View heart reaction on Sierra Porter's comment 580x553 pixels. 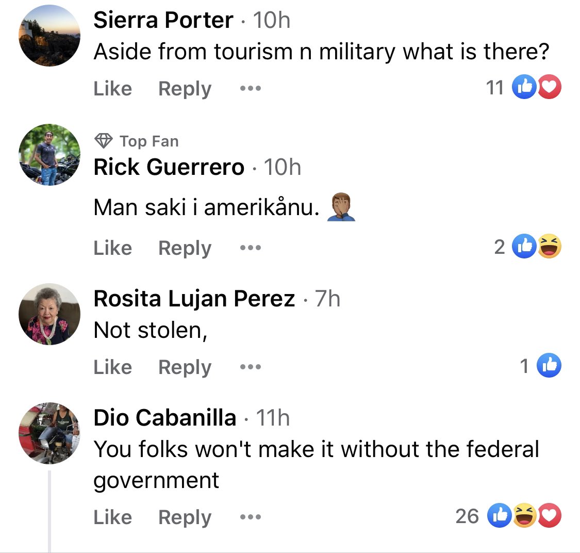(x=550, y=87)
